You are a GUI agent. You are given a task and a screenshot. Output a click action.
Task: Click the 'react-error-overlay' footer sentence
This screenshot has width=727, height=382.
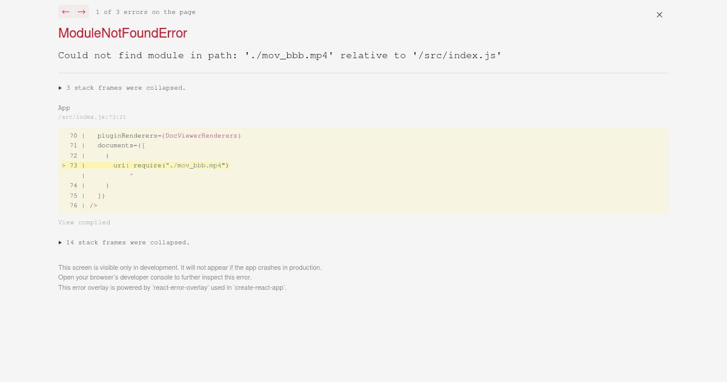click(172, 287)
